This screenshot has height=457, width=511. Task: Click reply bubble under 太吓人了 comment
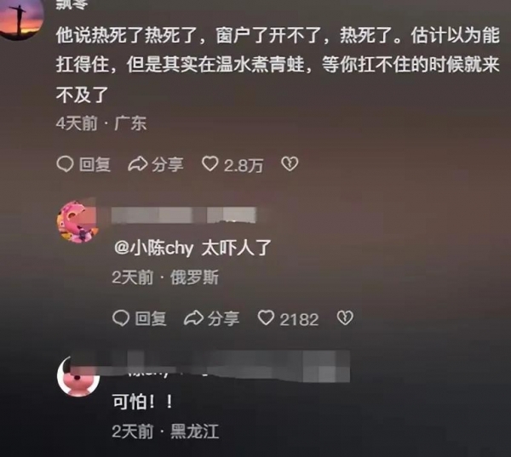point(121,318)
